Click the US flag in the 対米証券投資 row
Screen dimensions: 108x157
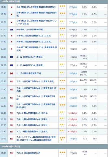[11, 153]
